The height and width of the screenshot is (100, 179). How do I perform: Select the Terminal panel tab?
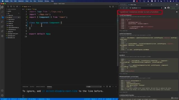click(x=50, y=87)
